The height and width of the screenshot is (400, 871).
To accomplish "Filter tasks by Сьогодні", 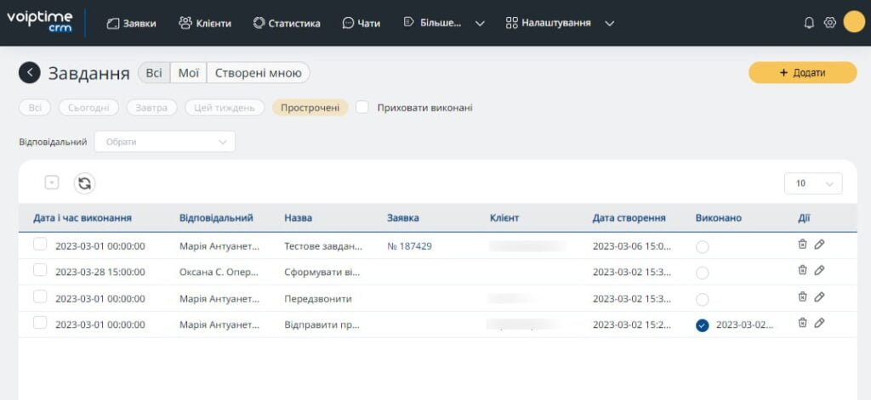I will 88,108.
